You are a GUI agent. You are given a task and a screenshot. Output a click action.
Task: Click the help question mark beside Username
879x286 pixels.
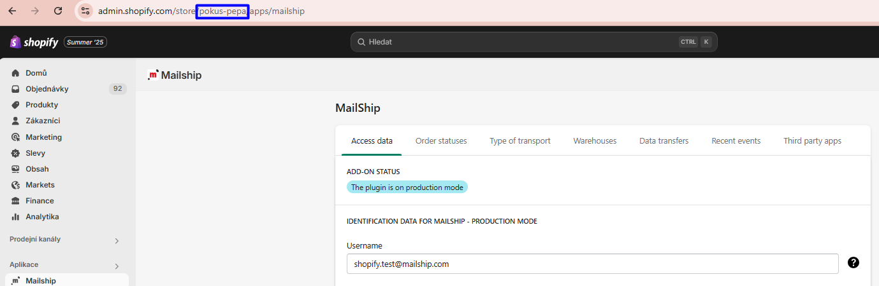[854, 262]
